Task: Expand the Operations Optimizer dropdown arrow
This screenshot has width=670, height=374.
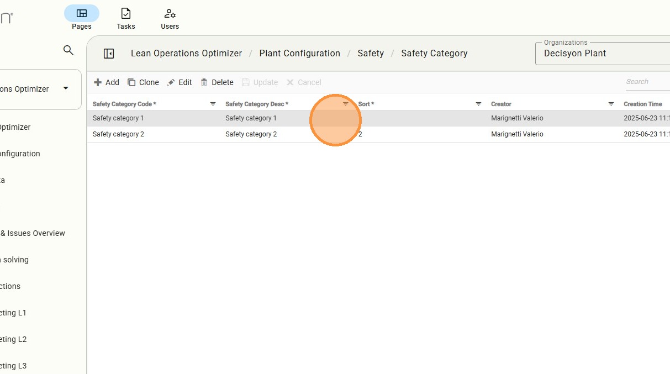Action: (66, 88)
